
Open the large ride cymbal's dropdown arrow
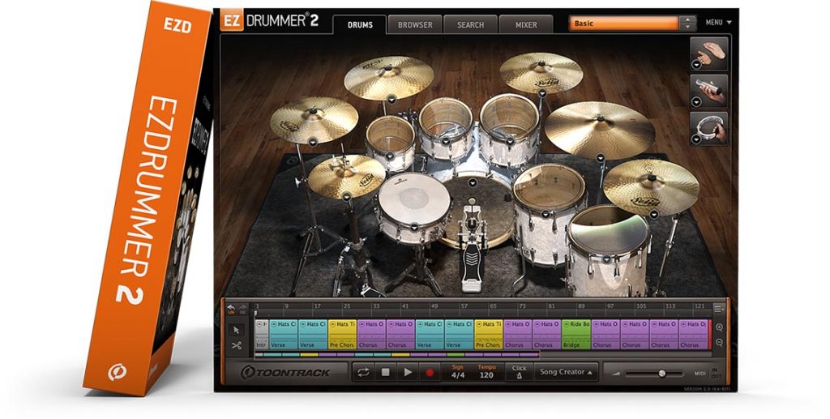[601, 158]
